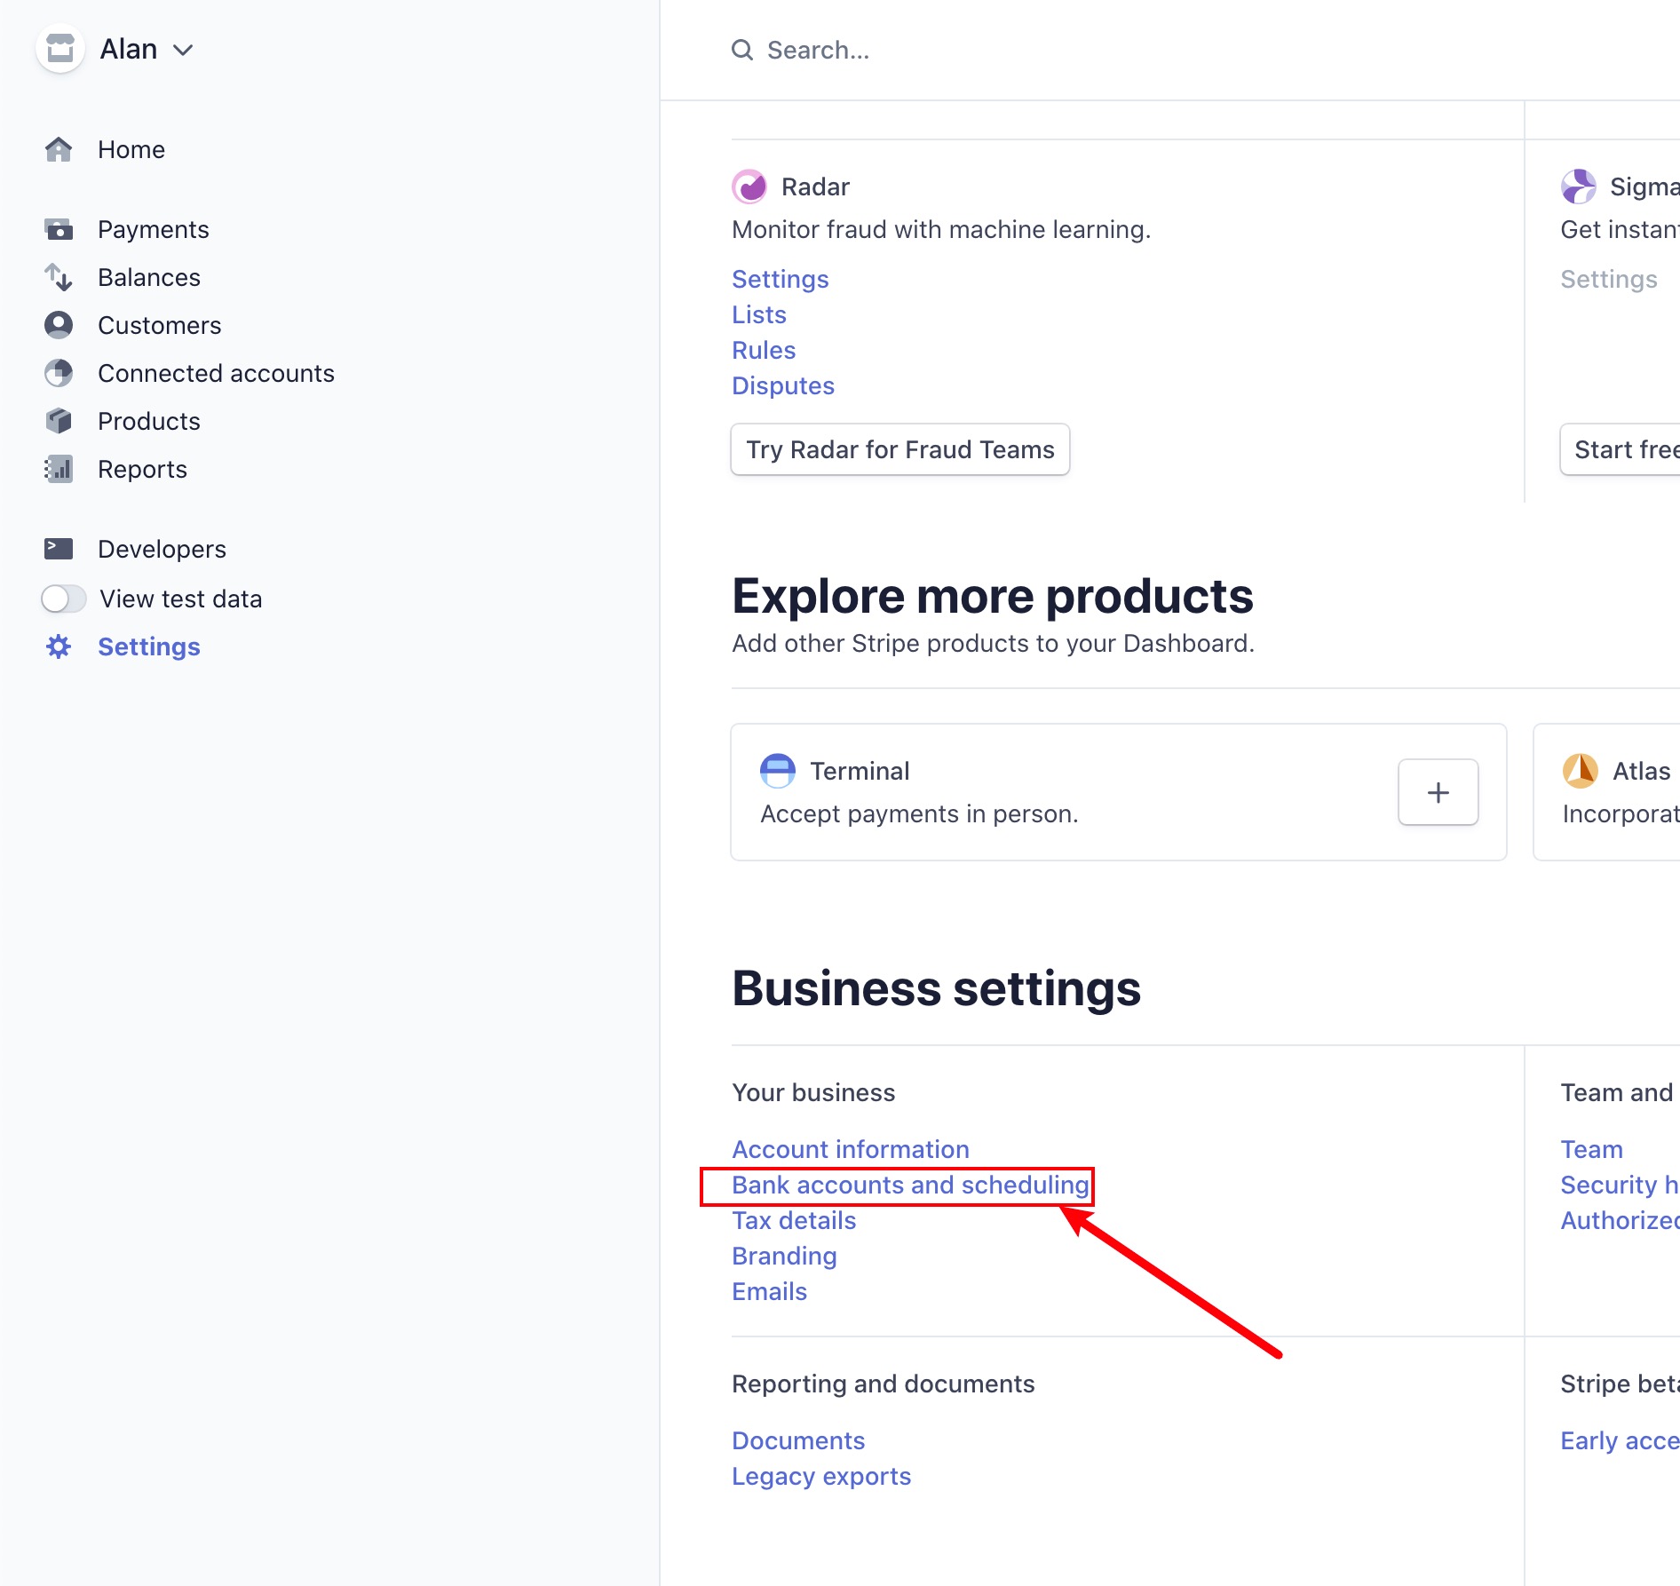Viewport: 1680px width, 1586px height.
Task: Click the Alan account name
Action: pos(129,49)
